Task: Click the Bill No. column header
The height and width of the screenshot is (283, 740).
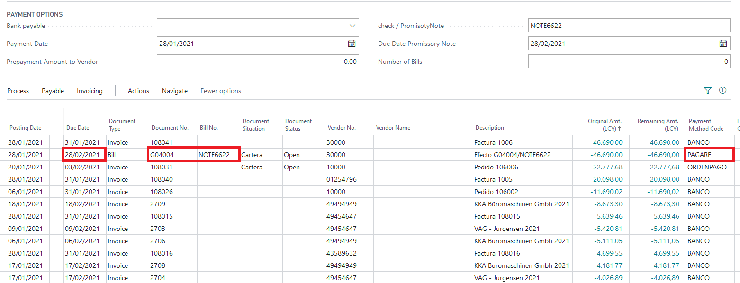Action: click(x=209, y=128)
